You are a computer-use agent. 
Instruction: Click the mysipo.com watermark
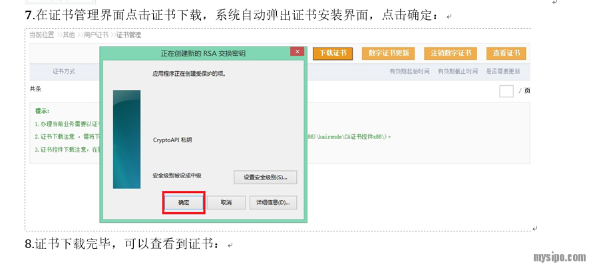(559, 257)
